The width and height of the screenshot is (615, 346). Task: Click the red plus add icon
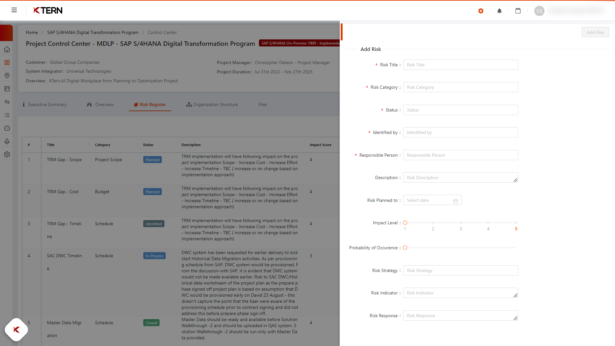point(481,11)
